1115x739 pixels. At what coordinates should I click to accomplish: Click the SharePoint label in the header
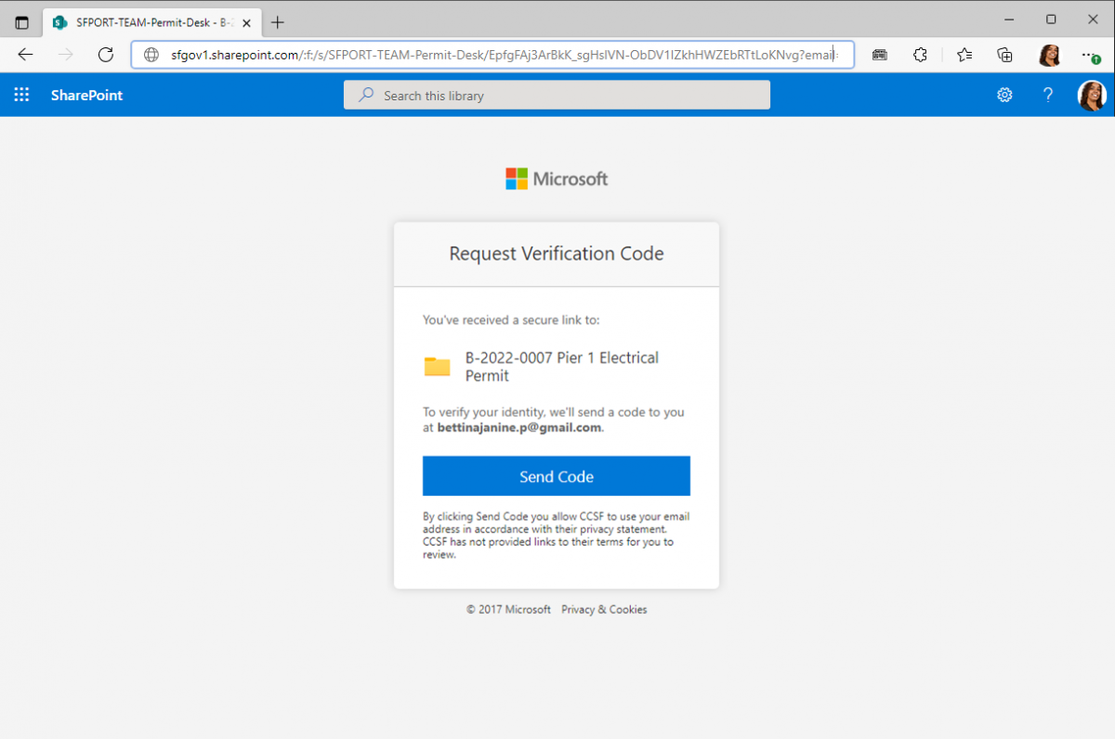tap(85, 94)
